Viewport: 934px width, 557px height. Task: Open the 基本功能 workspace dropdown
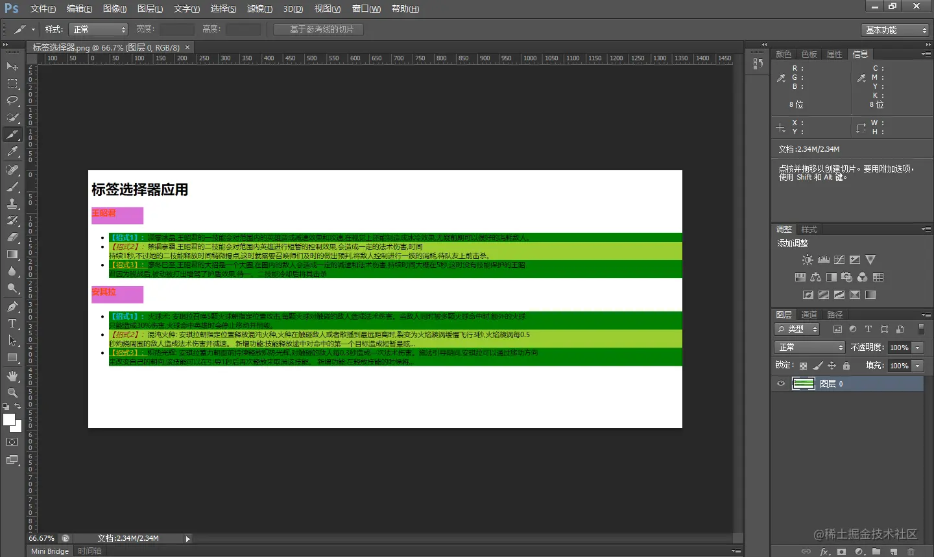[x=895, y=30]
